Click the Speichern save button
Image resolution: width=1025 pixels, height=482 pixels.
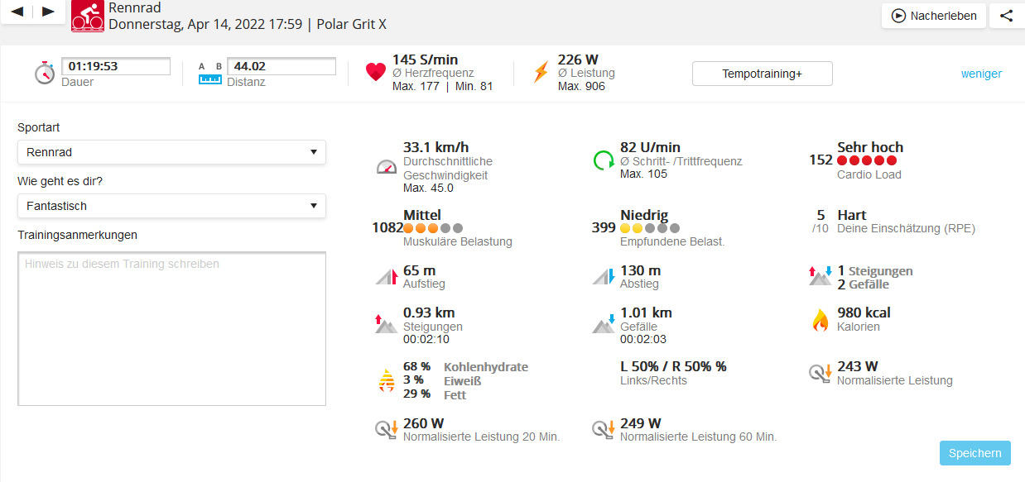(x=974, y=453)
